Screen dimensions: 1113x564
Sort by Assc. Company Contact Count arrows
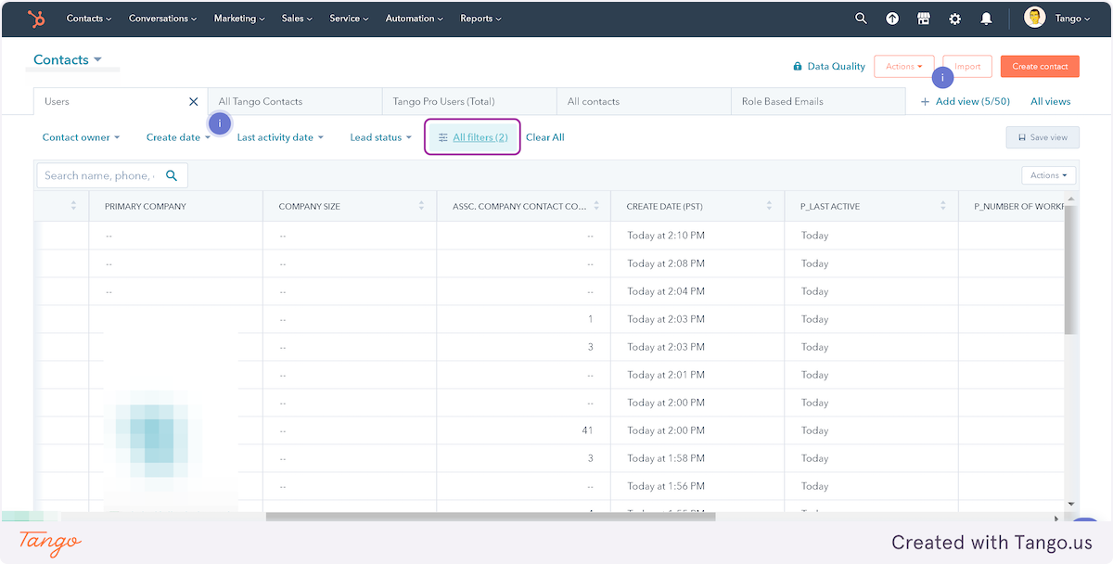(x=596, y=206)
